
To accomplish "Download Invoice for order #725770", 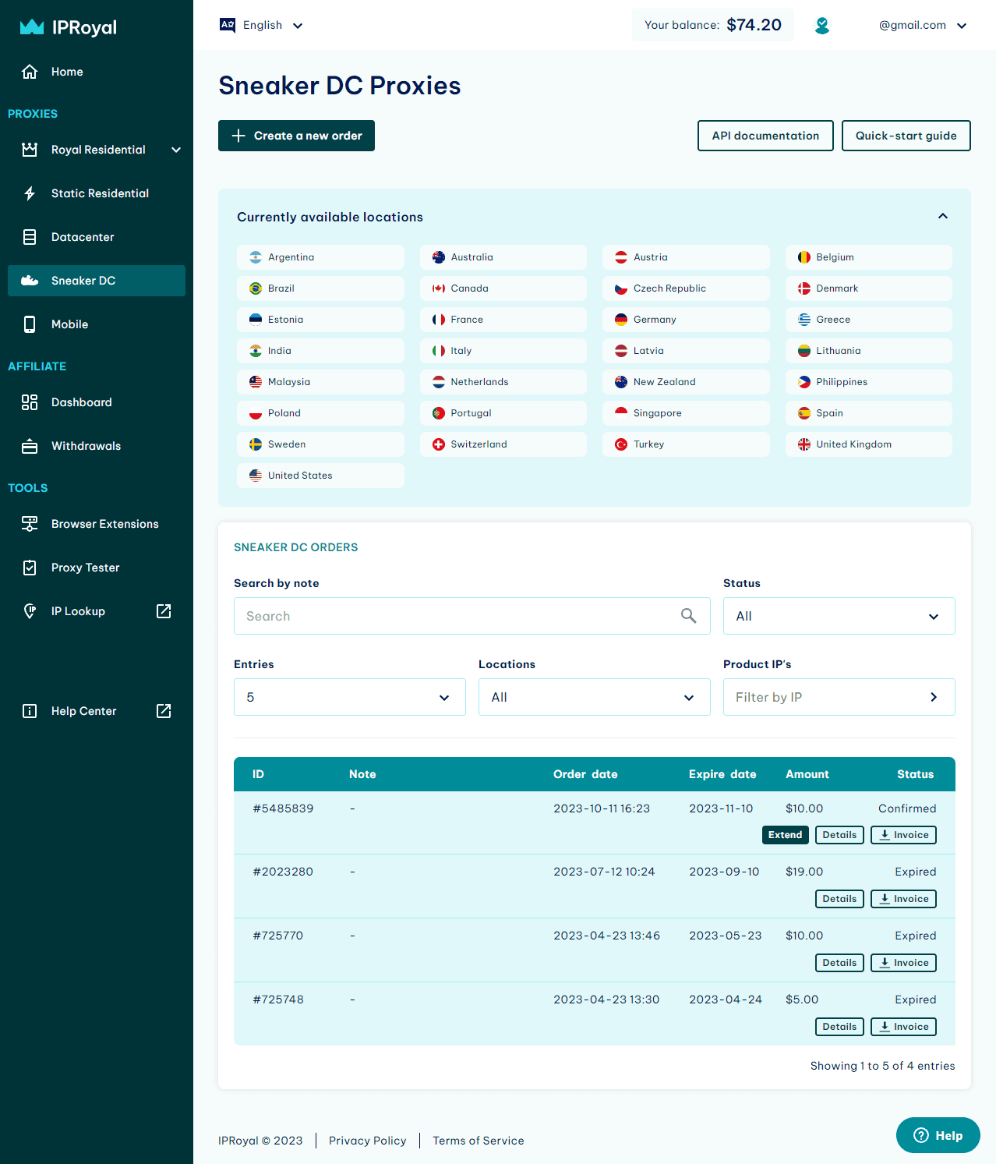I will [903, 963].
